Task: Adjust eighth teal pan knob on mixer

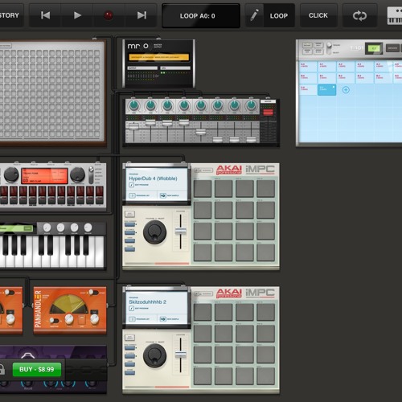Action: (x=251, y=105)
